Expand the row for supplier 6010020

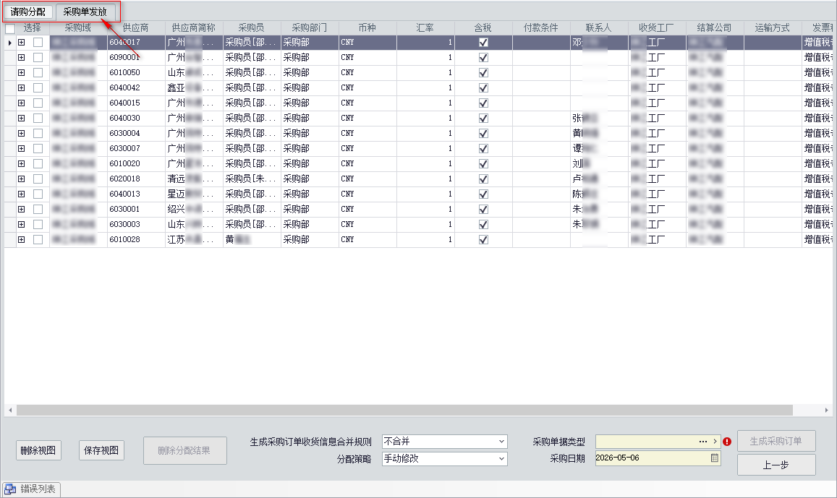[x=22, y=163]
